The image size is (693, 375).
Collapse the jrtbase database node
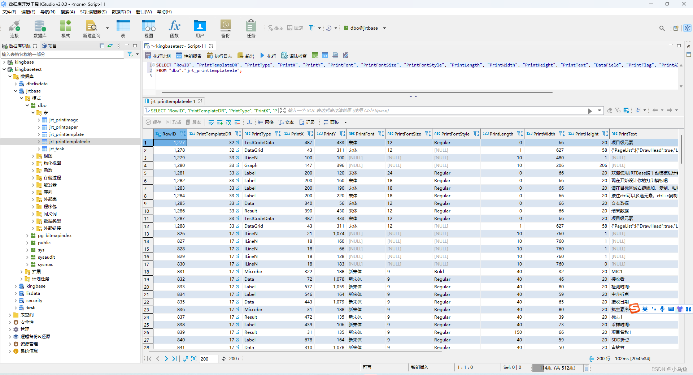(16, 91)
